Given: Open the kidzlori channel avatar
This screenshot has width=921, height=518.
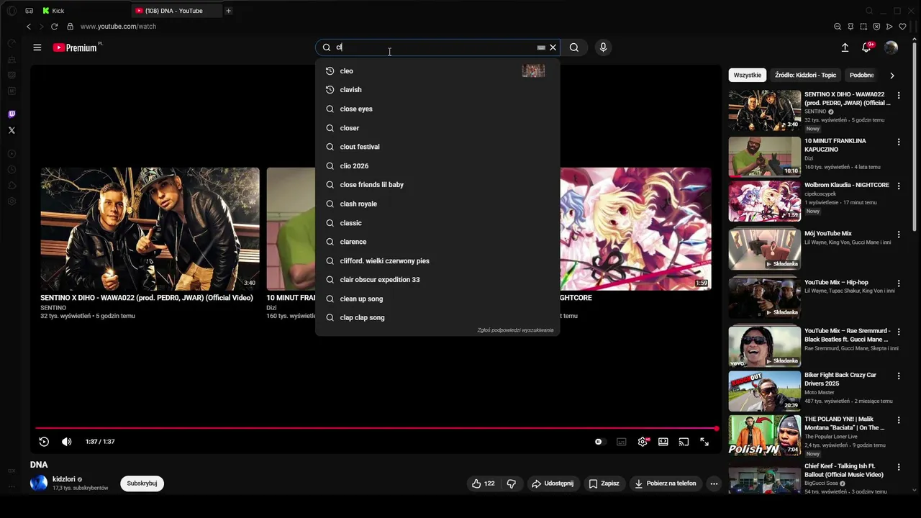Looking at the screenshot, I should point(38,483).
